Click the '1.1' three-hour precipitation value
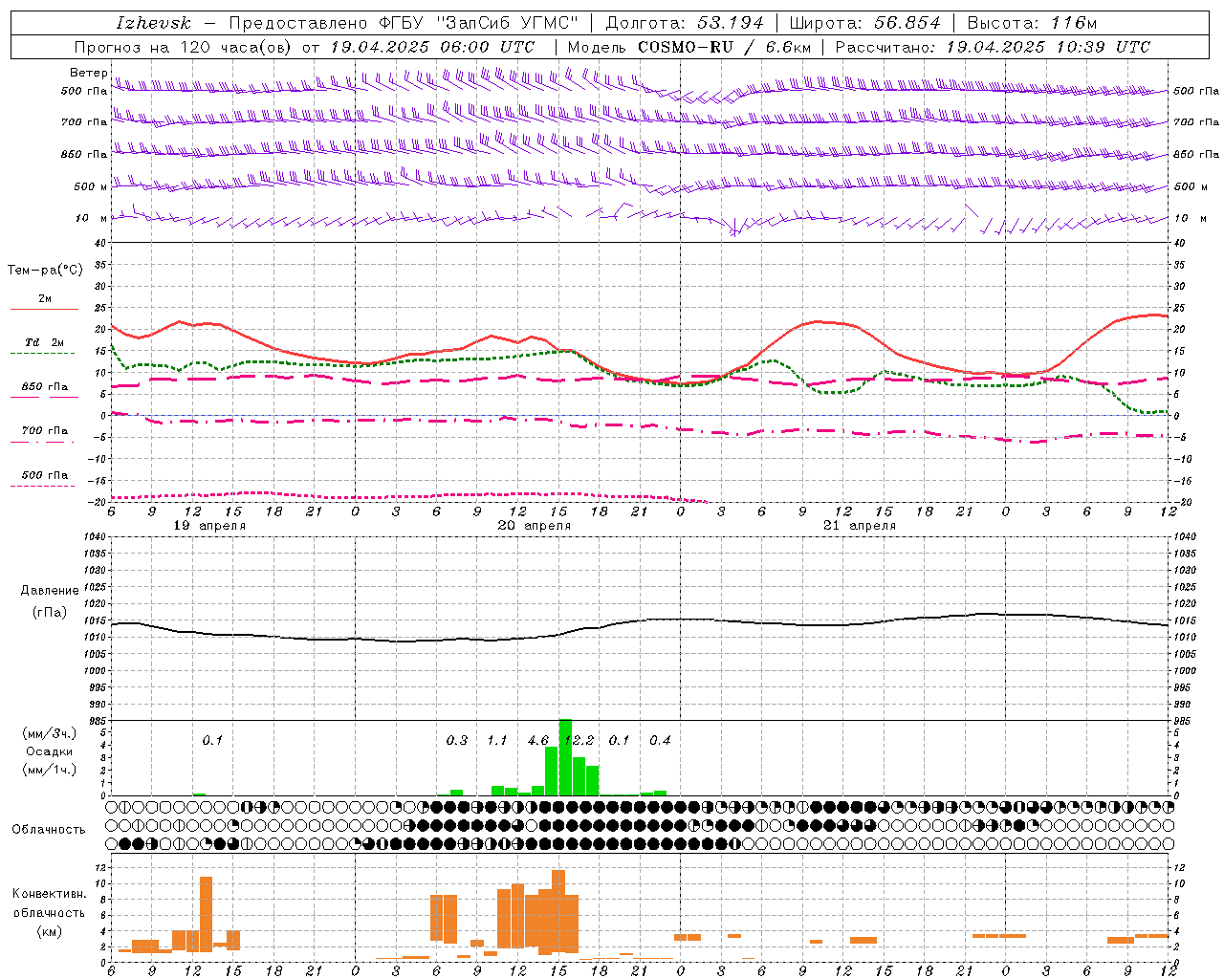Image resolution: width=1224 pixels, height=979 pixels. [x=497, y=740]
